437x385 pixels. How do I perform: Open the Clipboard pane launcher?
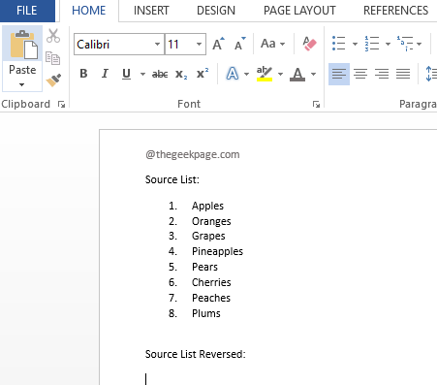[x=61, y=104]
